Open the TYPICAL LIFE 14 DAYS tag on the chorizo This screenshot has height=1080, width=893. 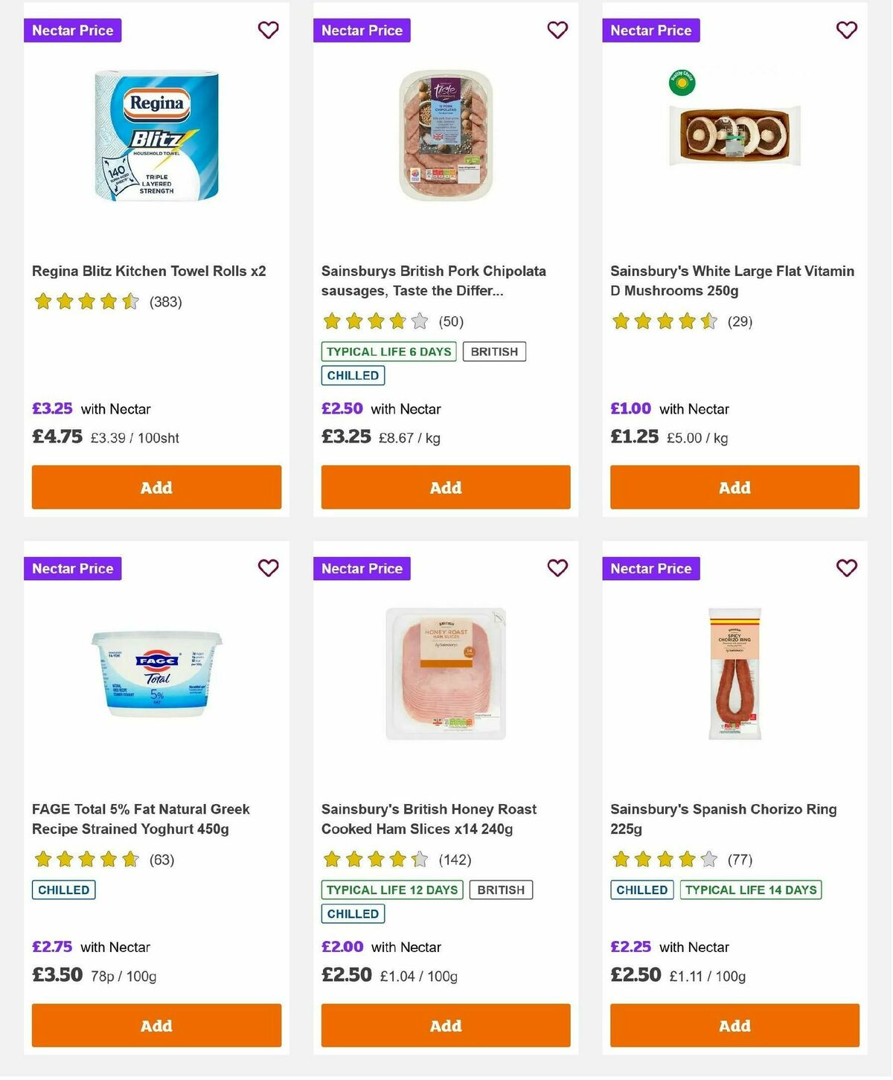pos(751,890)
